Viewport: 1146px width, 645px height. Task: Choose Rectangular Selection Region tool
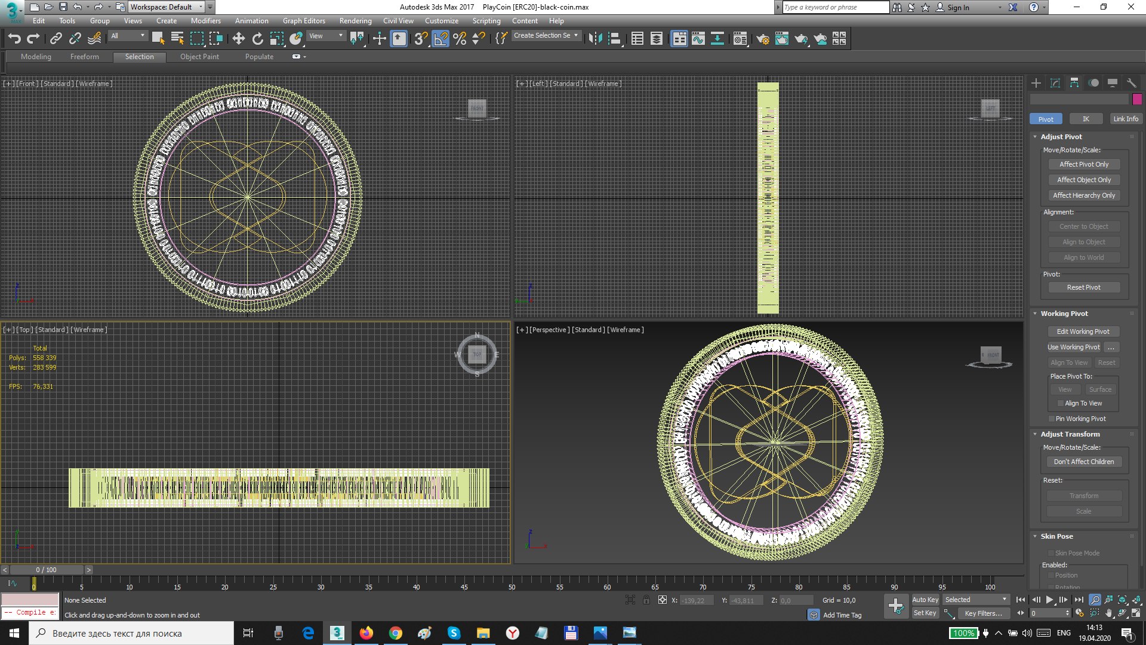tap(196, 39)
